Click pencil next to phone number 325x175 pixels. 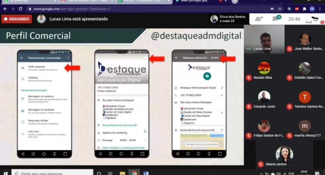pyautogui.click(x=222, y=95)
